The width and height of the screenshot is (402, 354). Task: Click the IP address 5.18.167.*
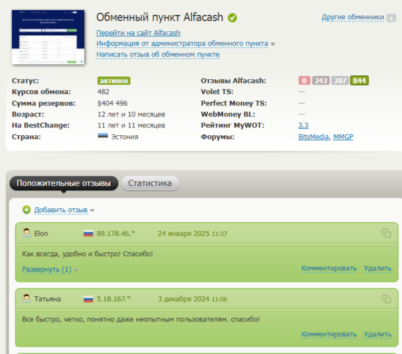[114, 299]
